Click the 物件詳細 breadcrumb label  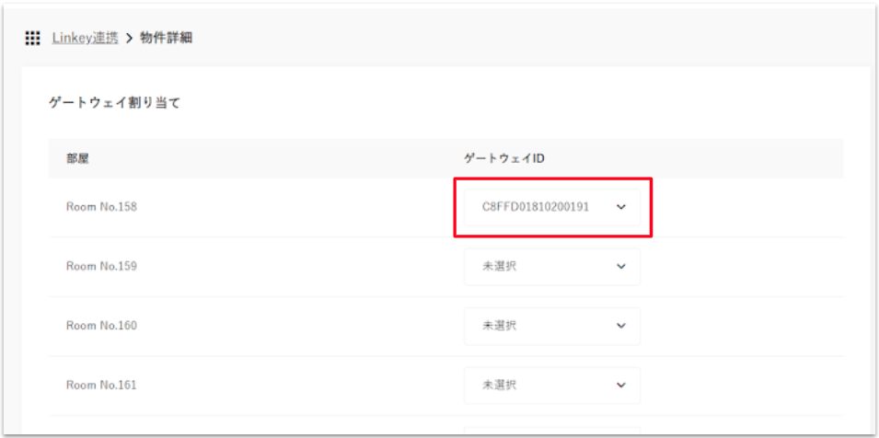click(x=166, y=39)
